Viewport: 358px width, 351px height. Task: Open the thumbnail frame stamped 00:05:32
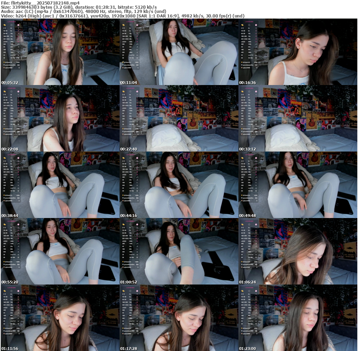pyautogui.click(x=60, y=52)
